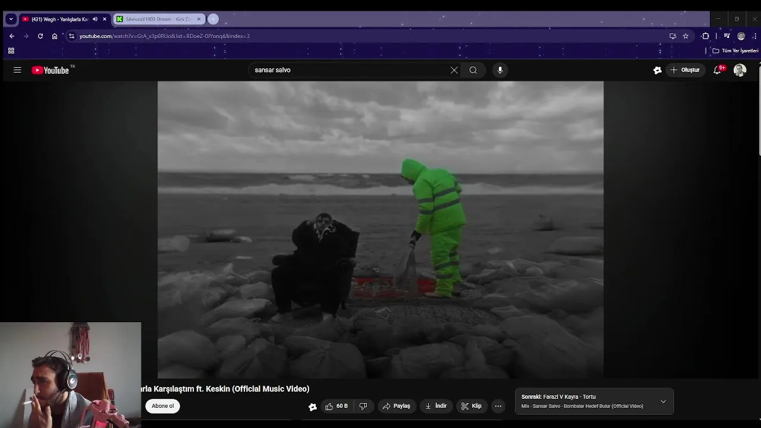The width and height of the screenshot is (761, 428).
Task: Open the Tüm Yer İşaretleri folder
Action: coord(735,51)
